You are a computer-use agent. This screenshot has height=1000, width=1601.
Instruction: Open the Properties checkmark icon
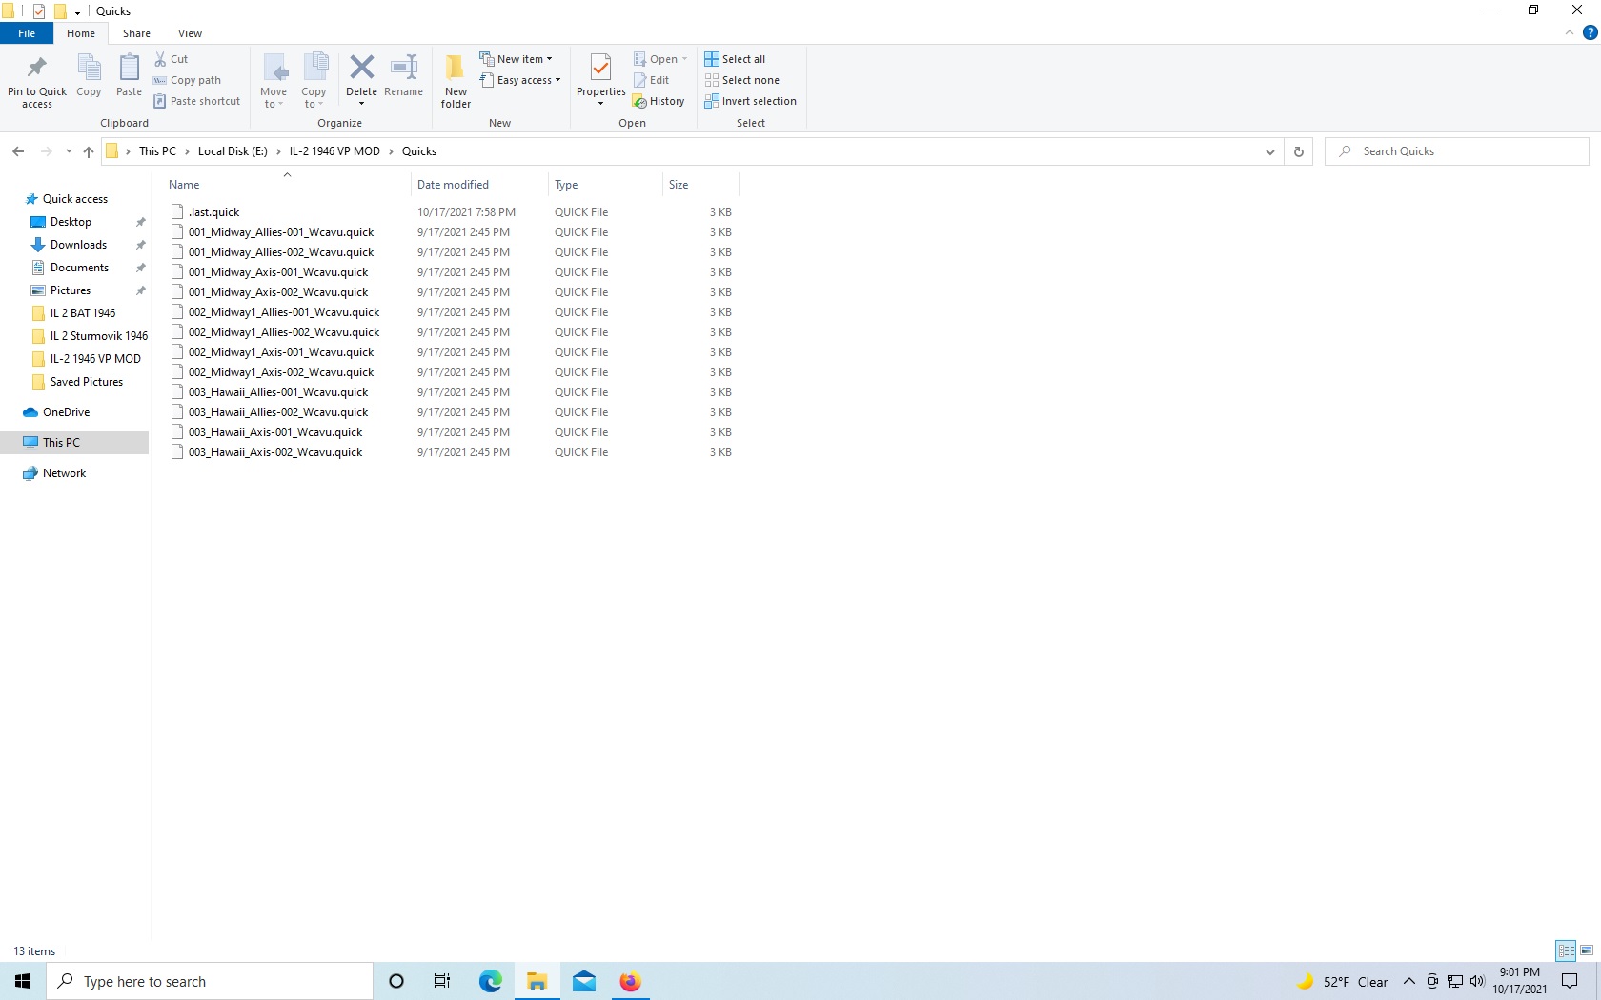[600, 69]
